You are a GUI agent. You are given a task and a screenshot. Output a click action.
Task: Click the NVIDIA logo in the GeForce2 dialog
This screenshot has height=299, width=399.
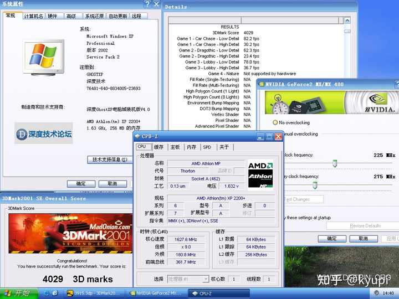(x=378, y=103)
